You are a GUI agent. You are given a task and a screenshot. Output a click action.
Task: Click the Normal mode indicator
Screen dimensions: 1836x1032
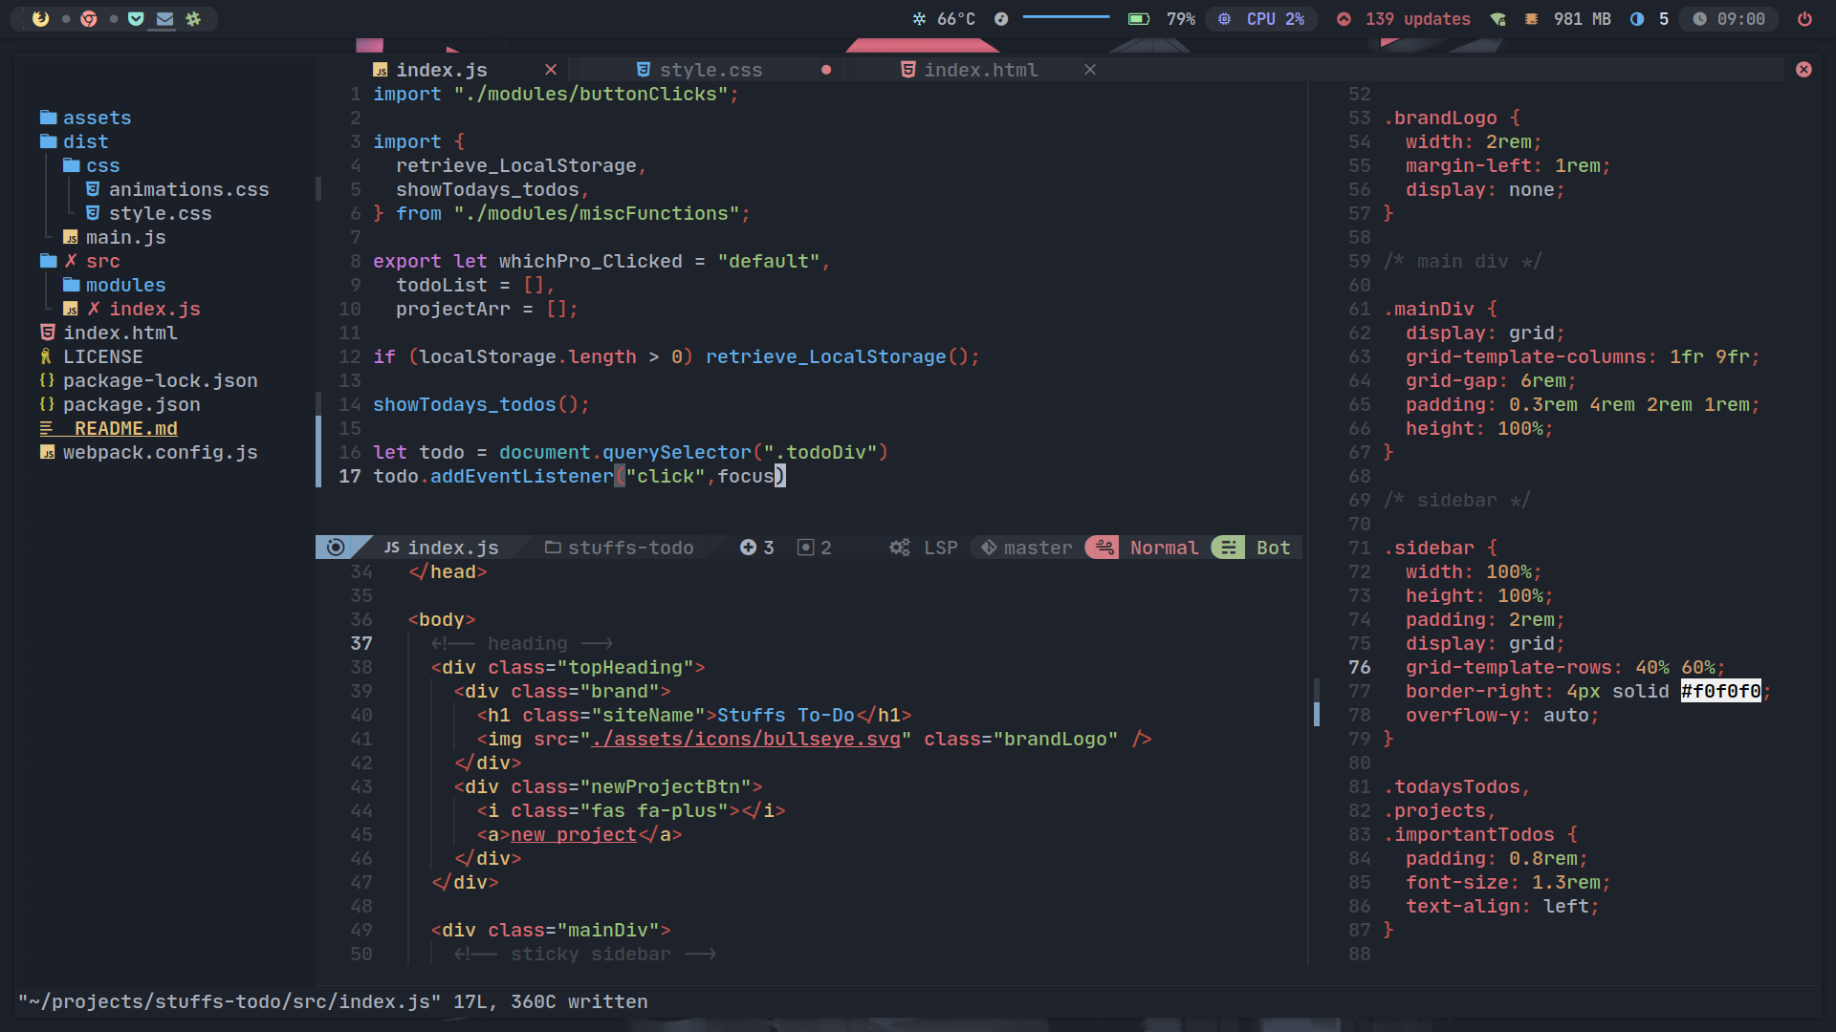pyautogui.click(x=1163, y=548)
